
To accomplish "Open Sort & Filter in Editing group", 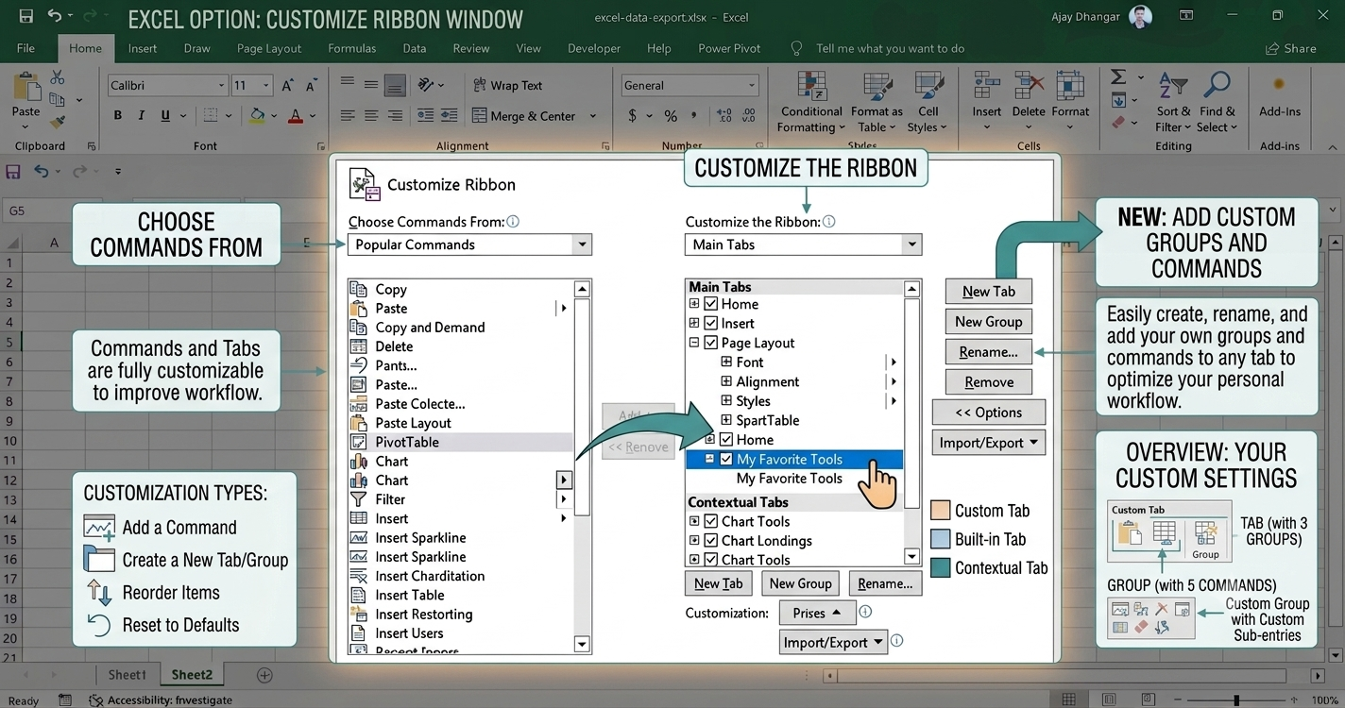I will click(1172, 102).
